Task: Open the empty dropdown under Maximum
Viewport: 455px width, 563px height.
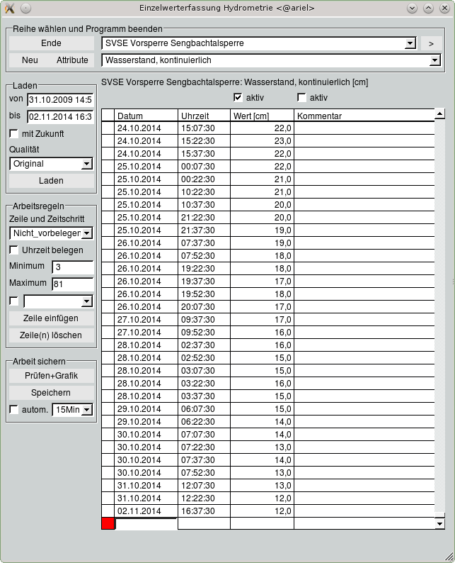Action: [87, 301]
